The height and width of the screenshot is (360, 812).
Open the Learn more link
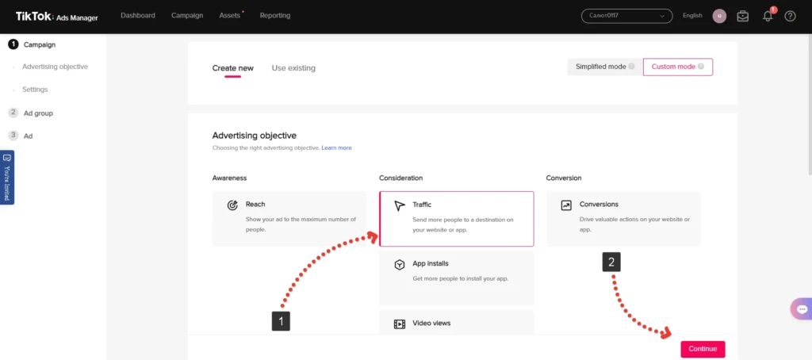coord(336,148)
